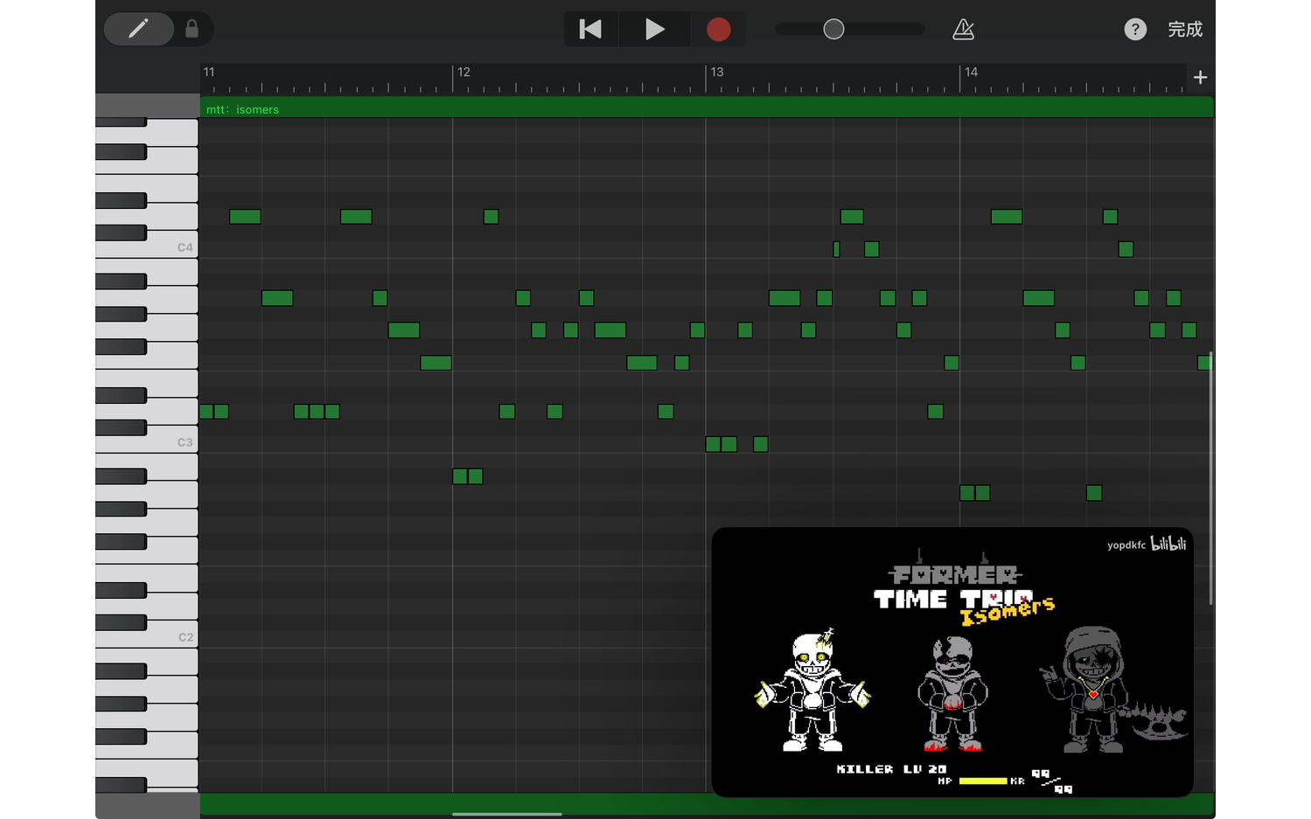Open the Former Time Trio video thumbnail
This screenshot has height=819, width=1311.
pos(952,662)
